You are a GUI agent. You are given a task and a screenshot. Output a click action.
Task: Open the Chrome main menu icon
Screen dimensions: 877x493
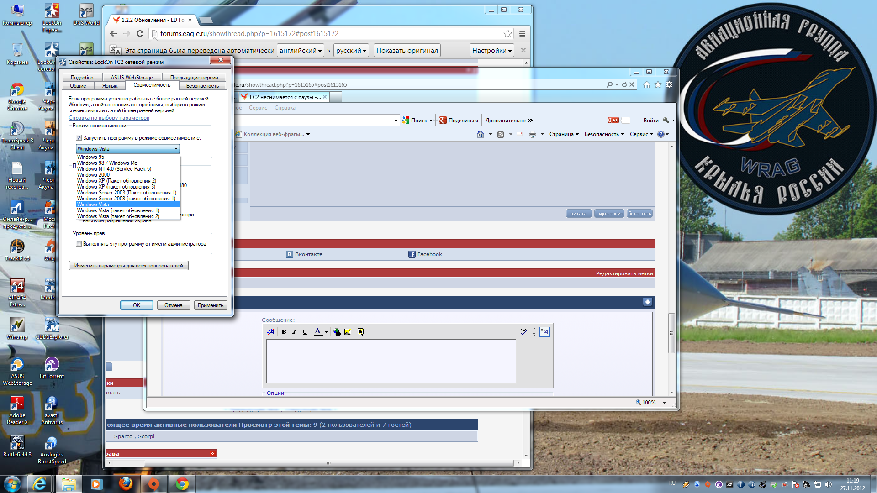click(x=522, y=34)
